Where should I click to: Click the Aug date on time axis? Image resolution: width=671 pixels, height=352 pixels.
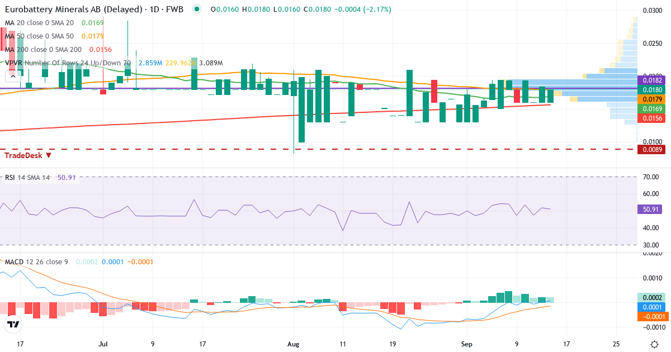(294, 344)
